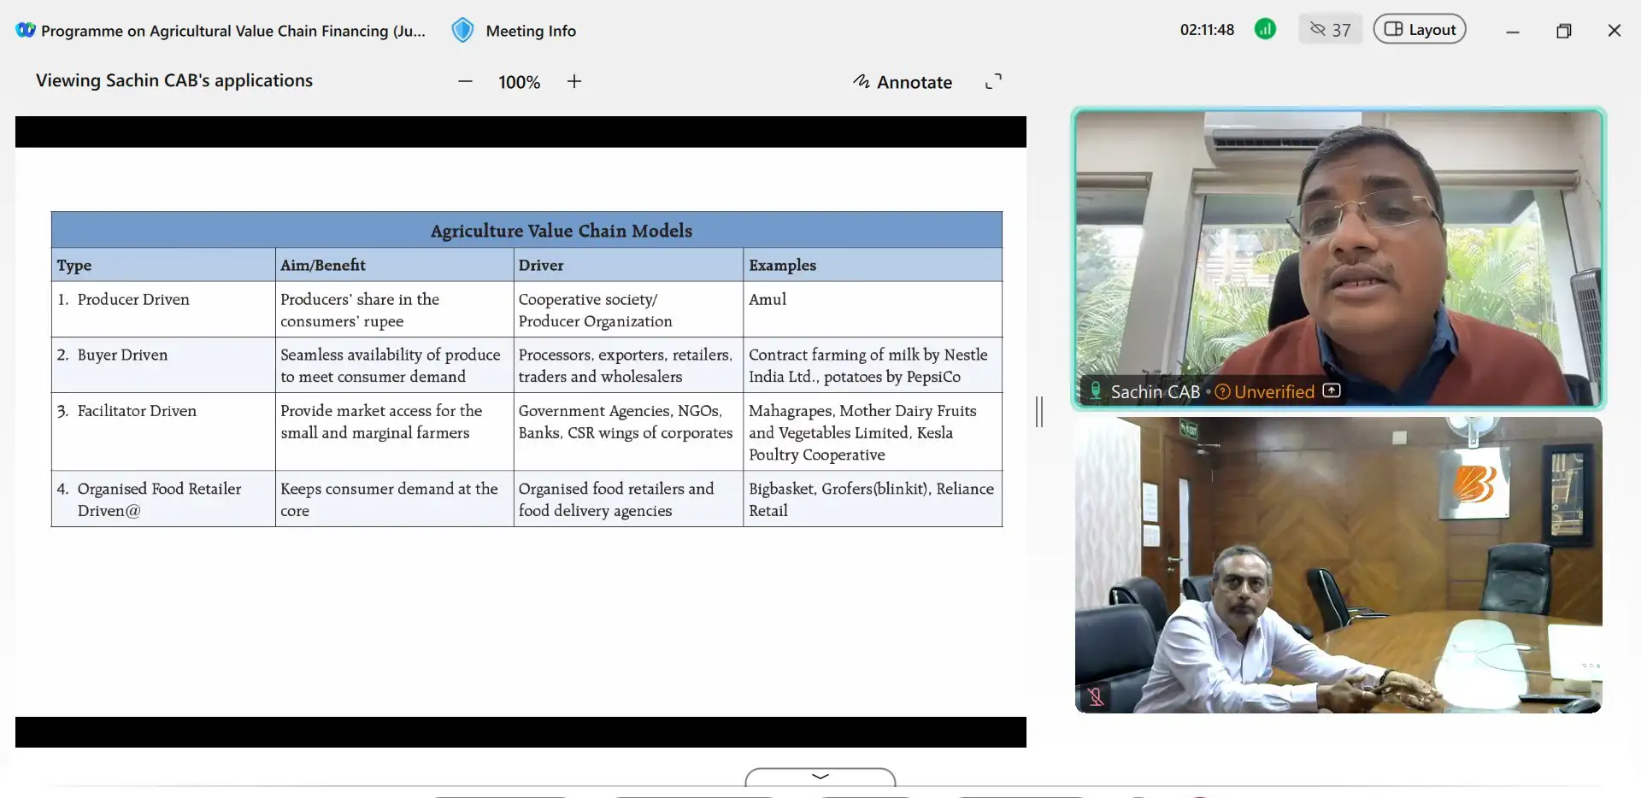The image size is (1641, 798).
Task: Click the Buyer Driven row label
Action: pos(122,355)
